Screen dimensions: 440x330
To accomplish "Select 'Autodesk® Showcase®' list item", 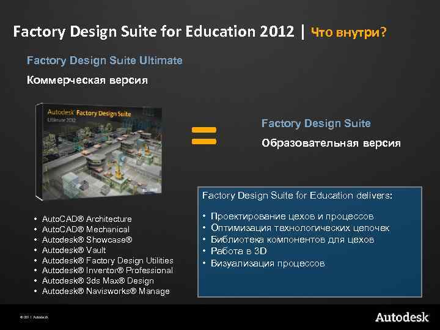I will pyautogui.click(x=87, y=240).
